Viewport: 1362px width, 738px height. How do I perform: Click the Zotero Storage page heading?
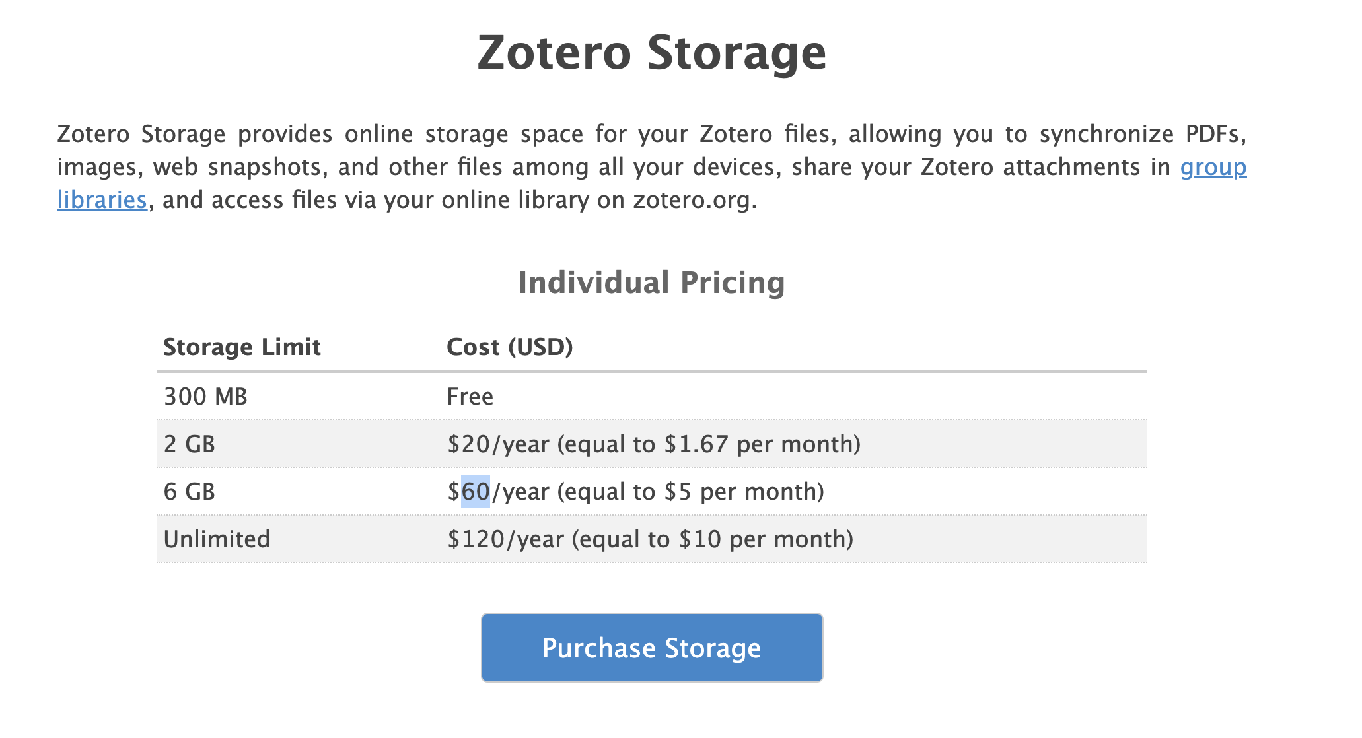651,52
